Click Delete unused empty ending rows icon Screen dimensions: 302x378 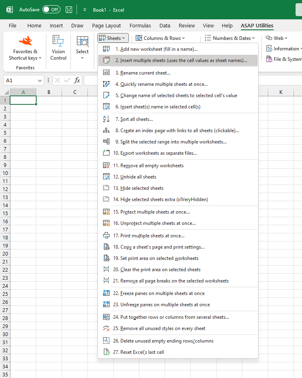tap(106, 341)
